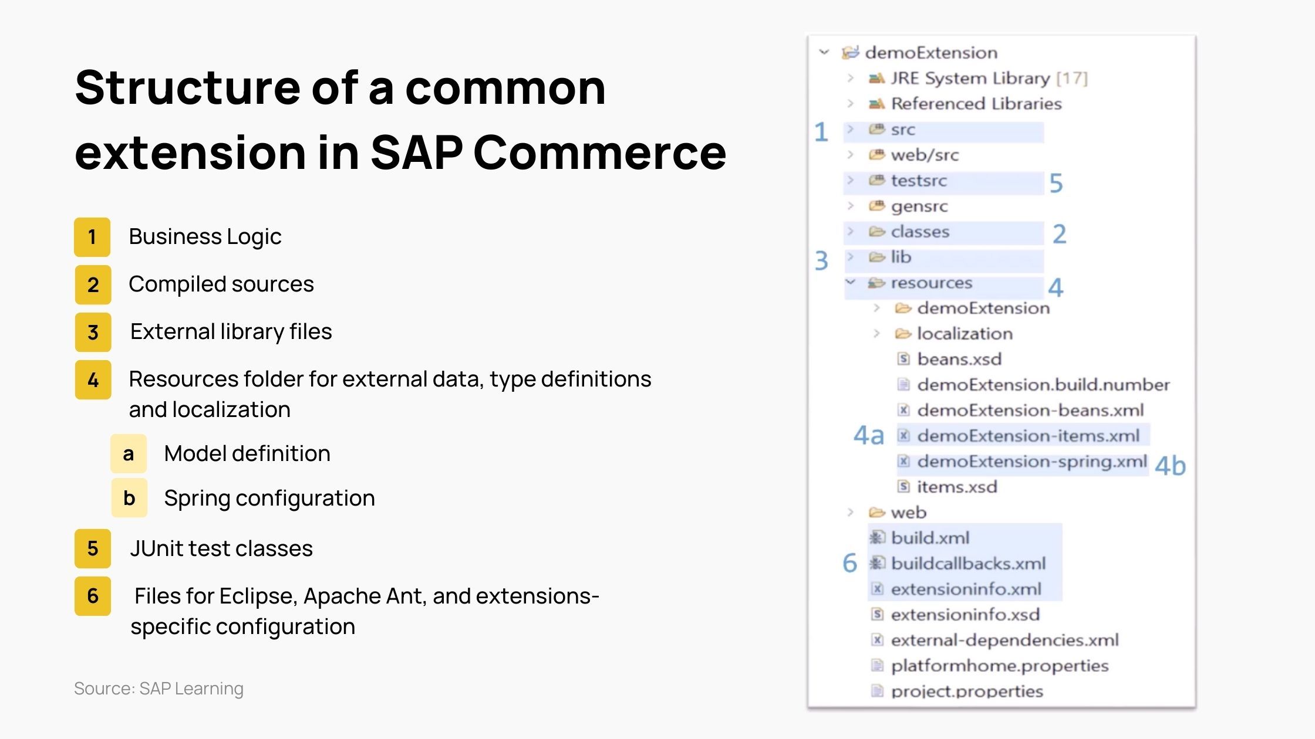Screen dimensions: 1315x739
Task: Click the demoExtension project icon
Action: (x=850, y=53)
